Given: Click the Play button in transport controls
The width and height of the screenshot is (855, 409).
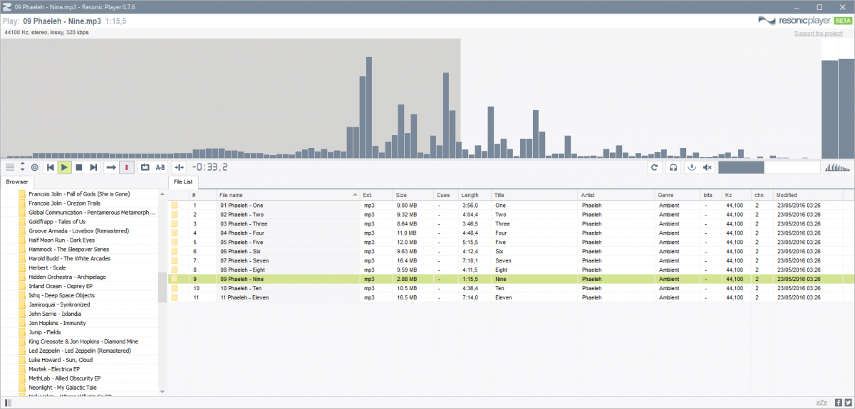Looking at the screenshot, I should (64, 167).
